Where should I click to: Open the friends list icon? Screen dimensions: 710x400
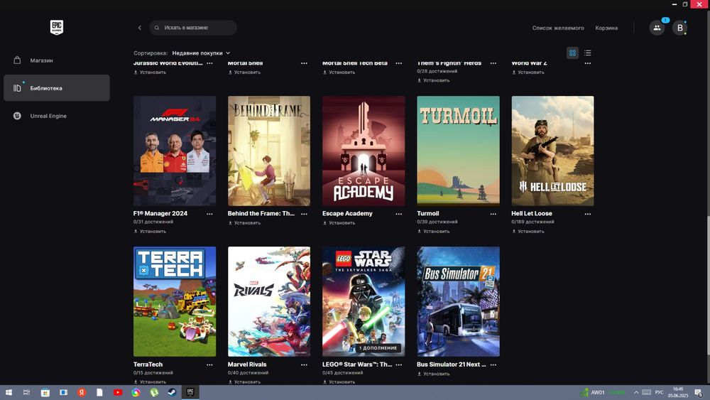click(x=657, y=28)
